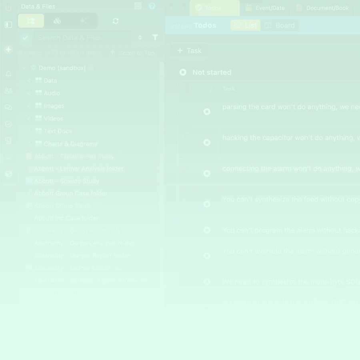Viewport: 360px width, 360px height.
Task: Open the sort arrows next to search
Action: (x=140, y=38)
